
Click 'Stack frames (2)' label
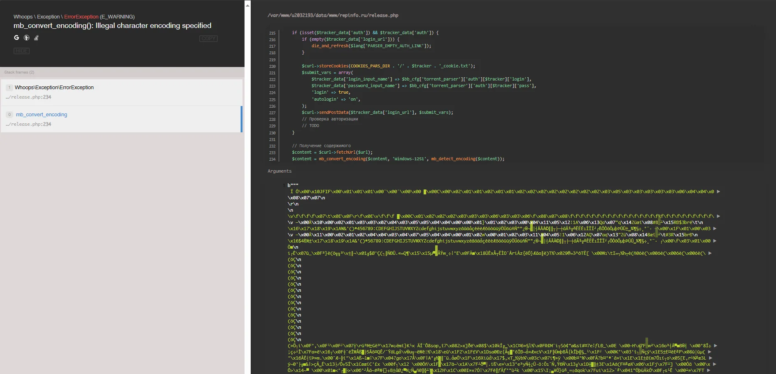coord(19,72)
